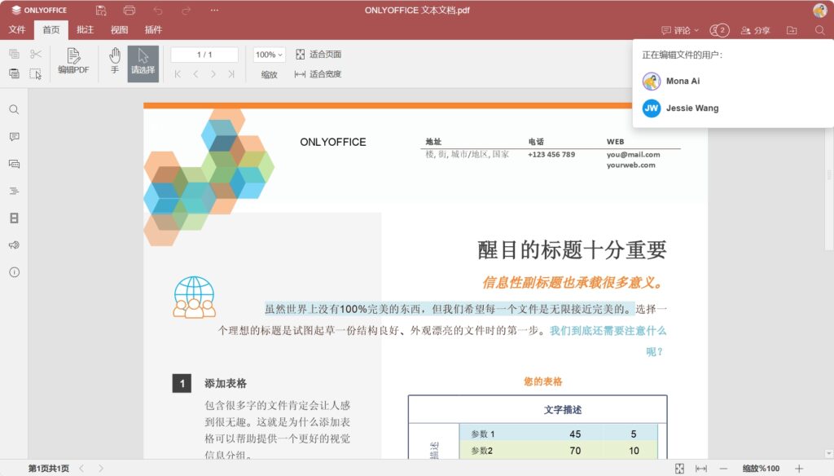Switch to the 首页 tab

[51, 30]
